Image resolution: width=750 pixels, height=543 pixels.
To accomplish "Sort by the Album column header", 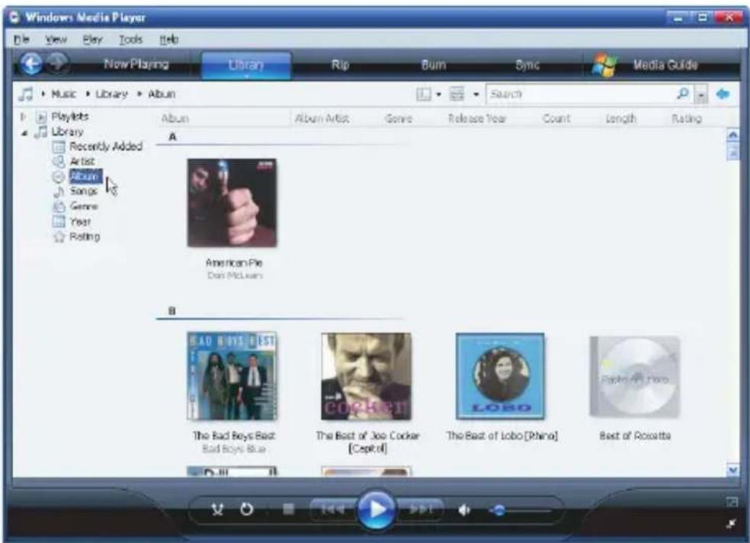I will (175, 118).
